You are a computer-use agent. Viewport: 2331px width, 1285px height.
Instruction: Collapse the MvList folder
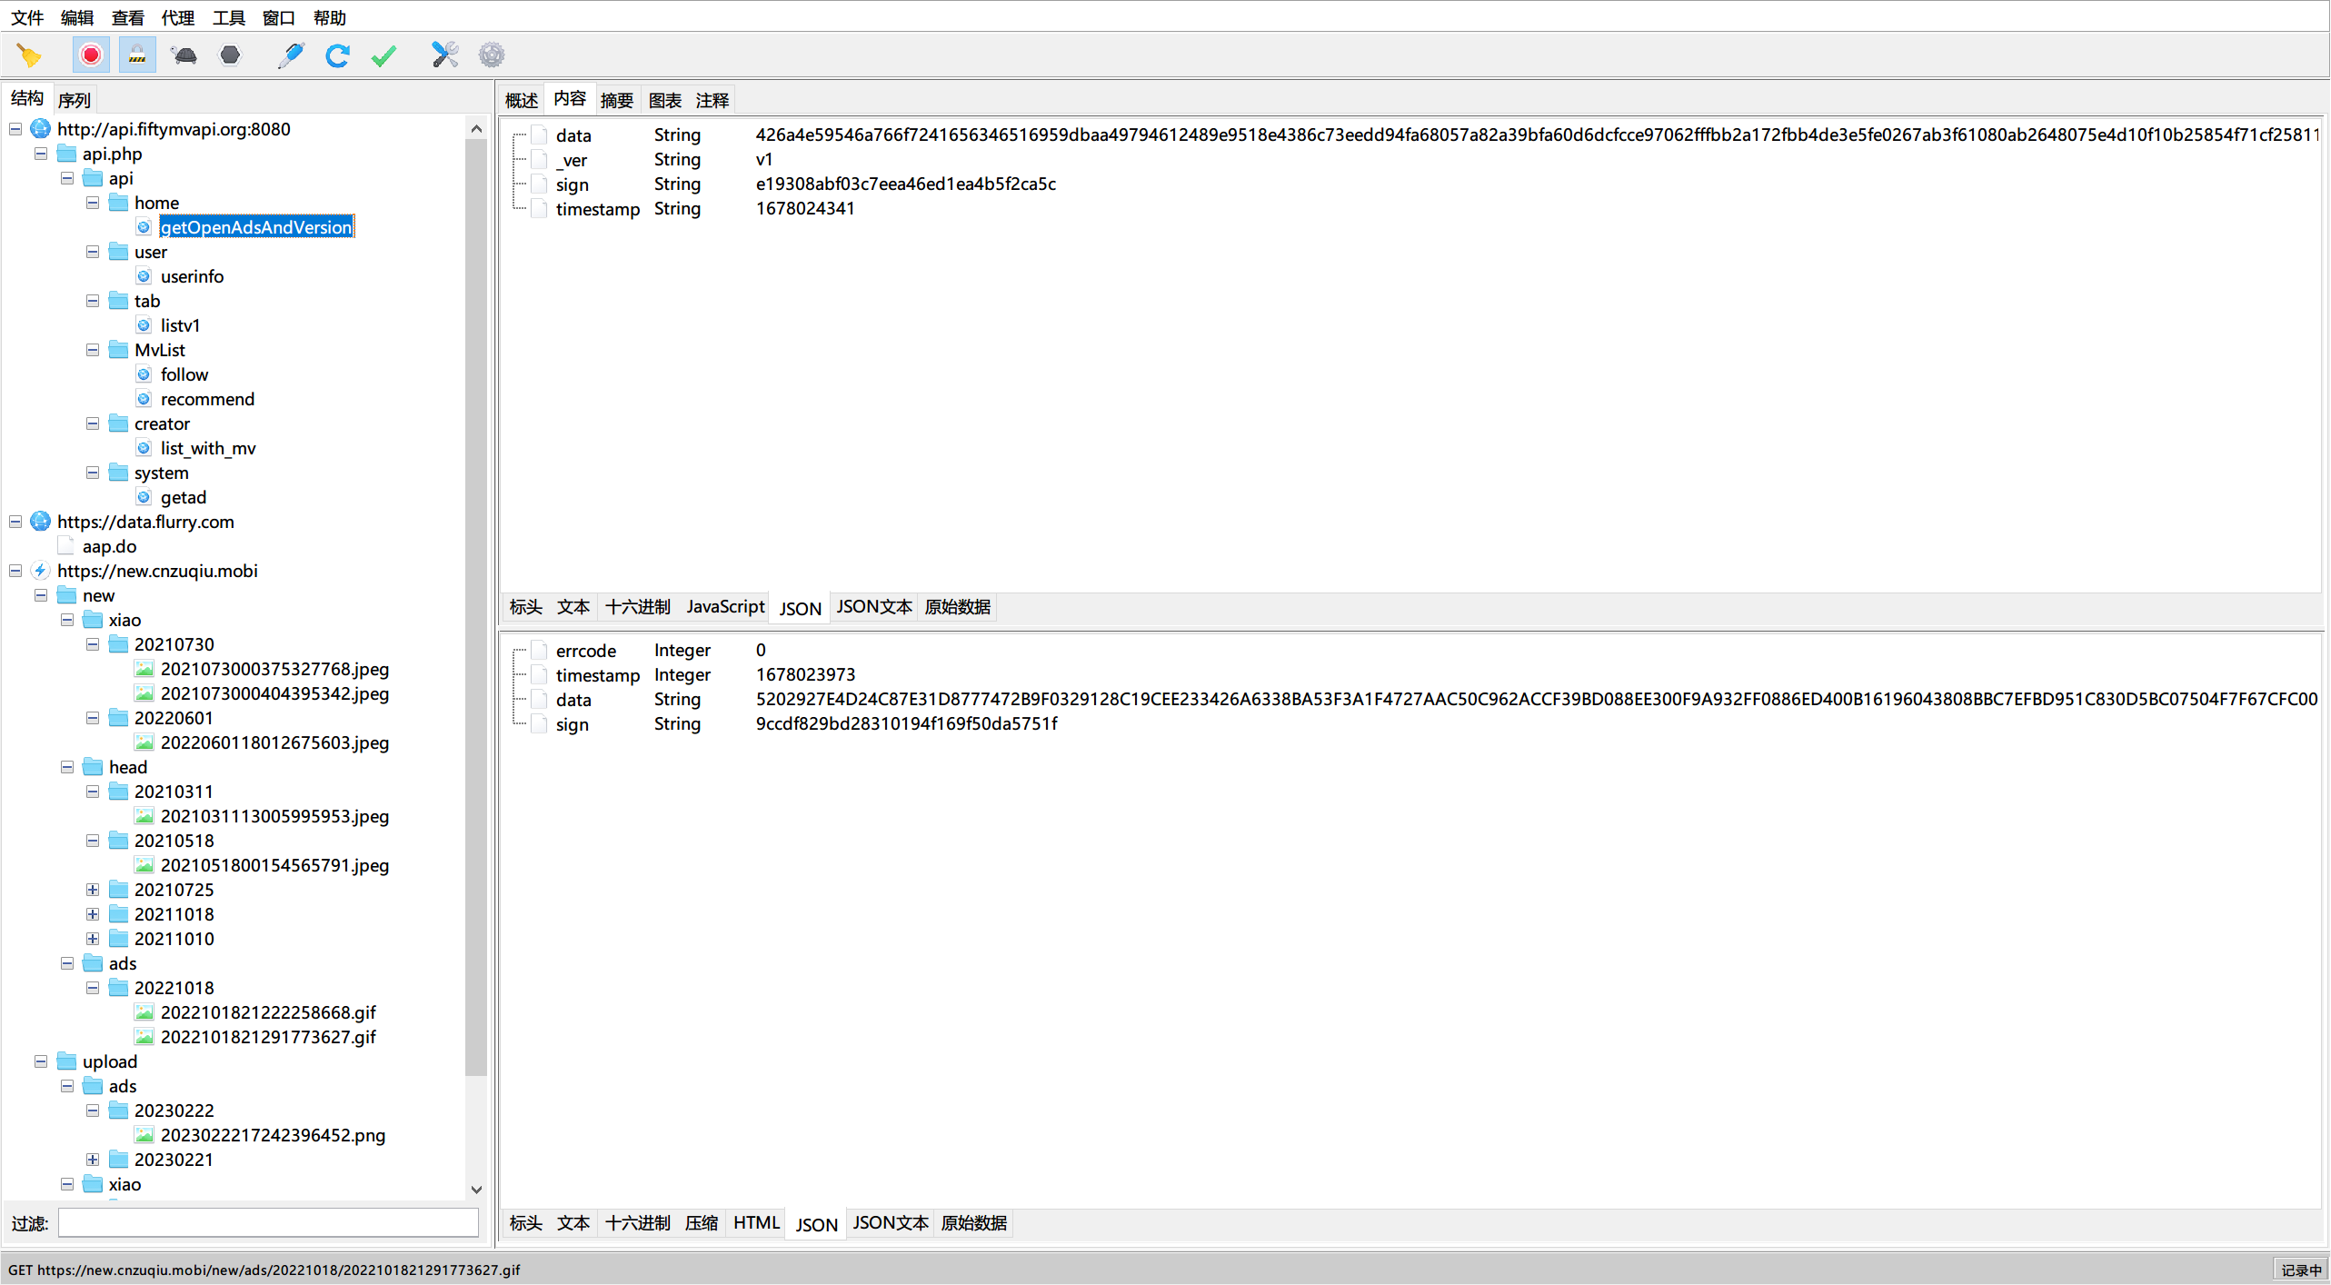pyautogui.click(x=93, y=350)
